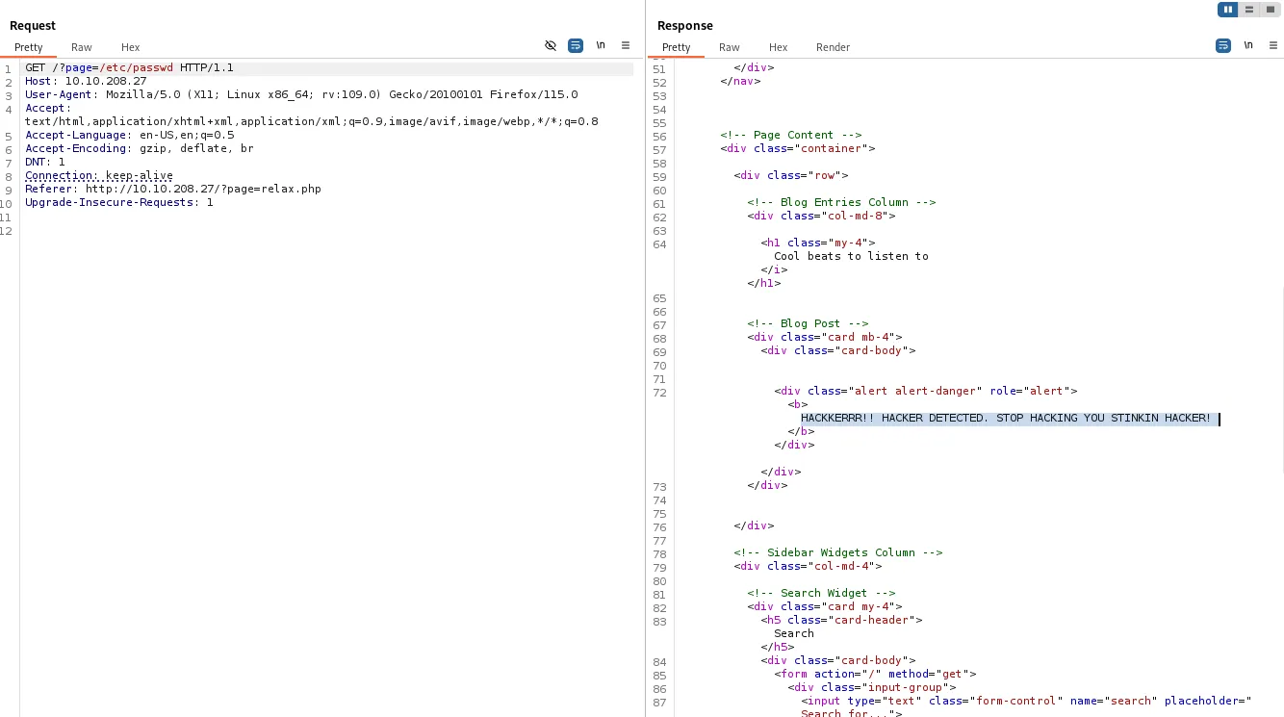Open the Response panel hamburger options menu

[1272, 45]
